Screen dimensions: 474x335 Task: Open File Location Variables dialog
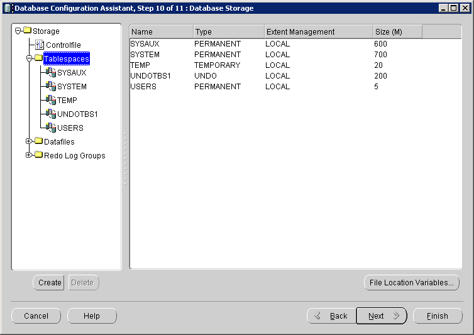coord(411,282)
